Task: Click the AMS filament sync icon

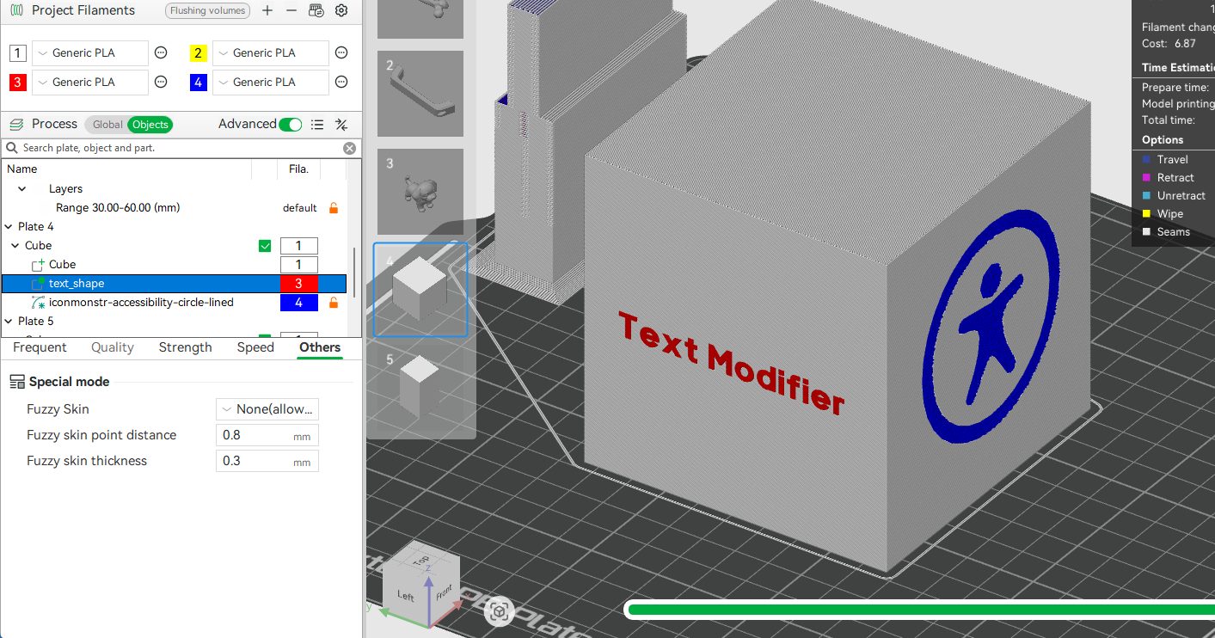Action: click(316, 11)
